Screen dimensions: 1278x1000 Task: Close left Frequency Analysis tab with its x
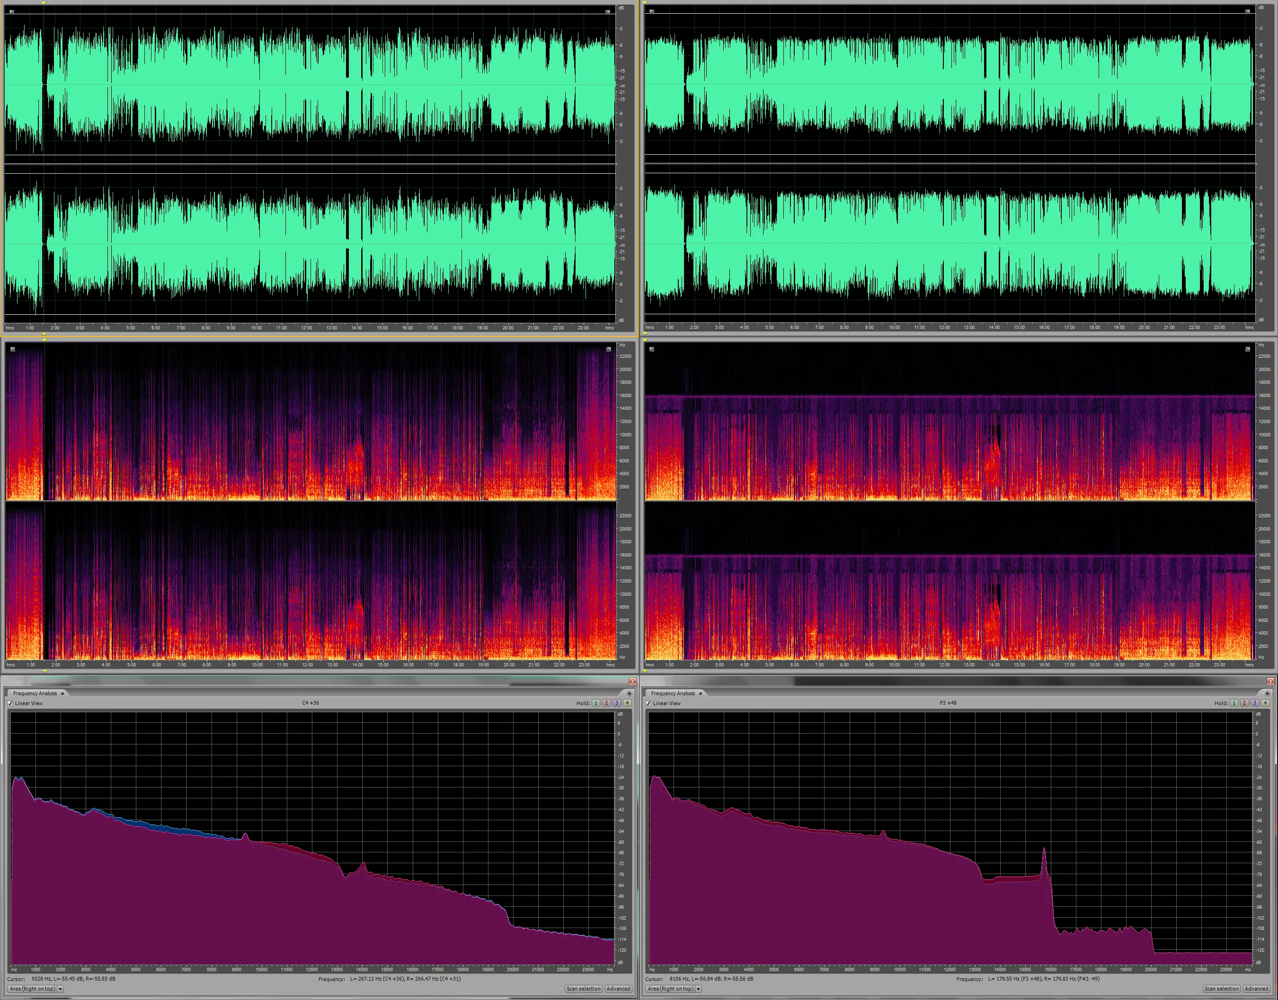pos(62,693)
